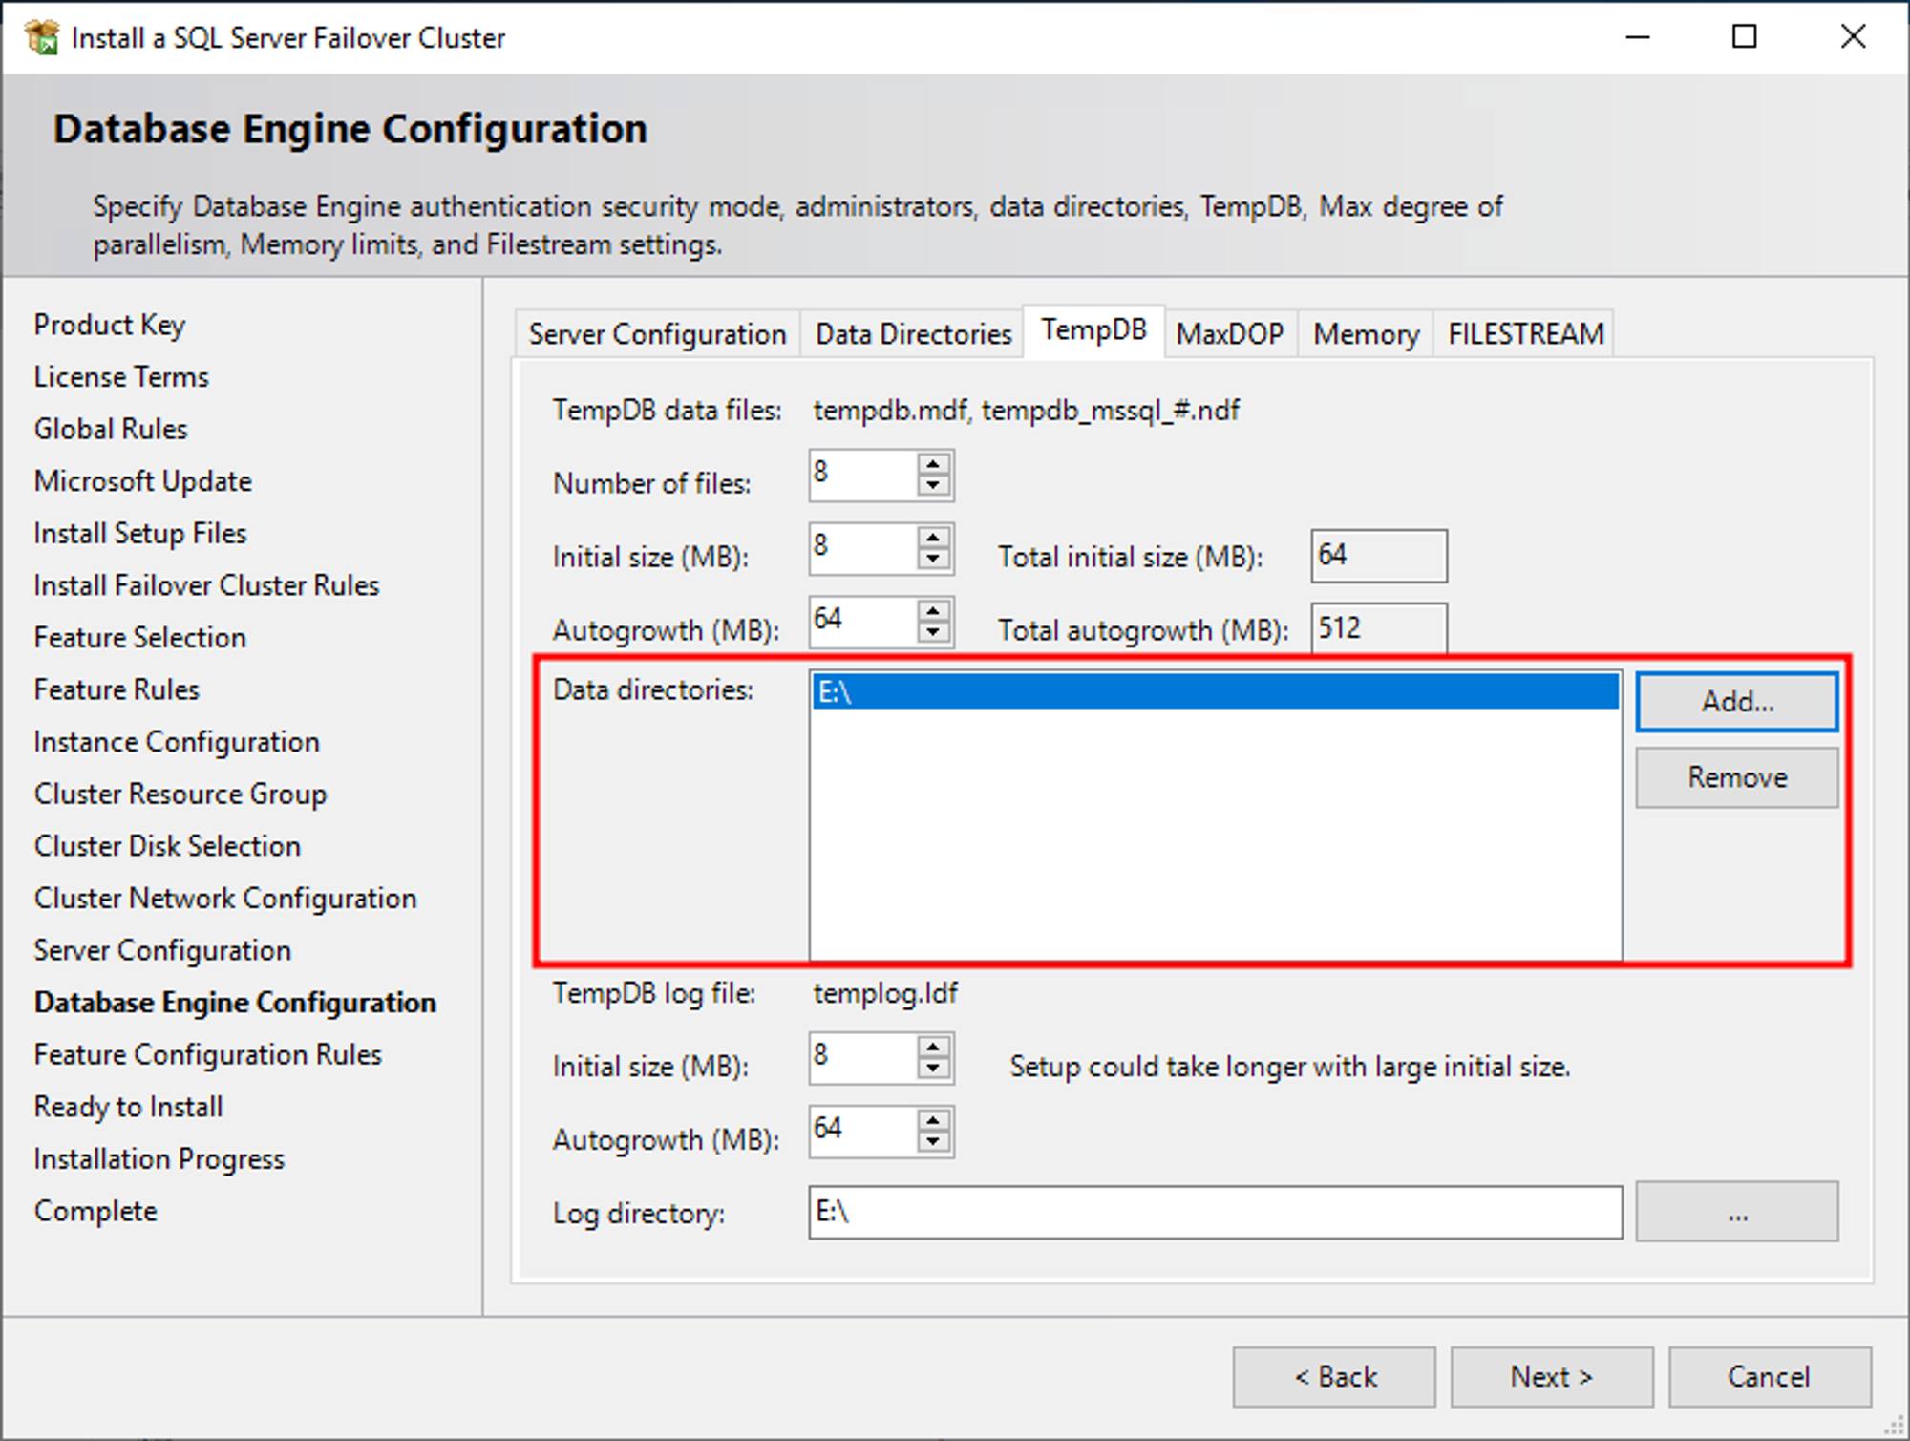Image resolution: width=1910 pixels, height=1441 pixels.
Task: Open the Server Configuration tab
Action: [x=657, y=334]
